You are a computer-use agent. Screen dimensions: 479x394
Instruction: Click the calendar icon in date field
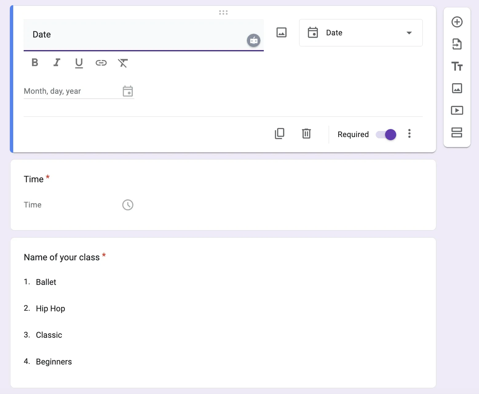click(x=128, y=91)
